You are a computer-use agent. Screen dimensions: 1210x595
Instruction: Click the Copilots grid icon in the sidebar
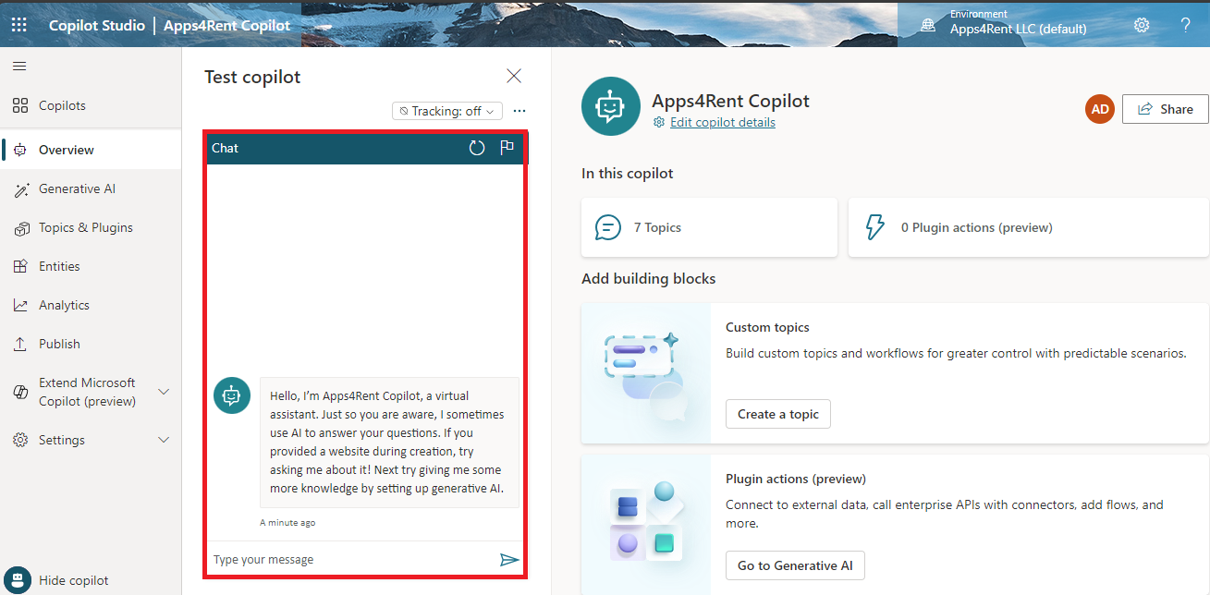pos(20,104)
